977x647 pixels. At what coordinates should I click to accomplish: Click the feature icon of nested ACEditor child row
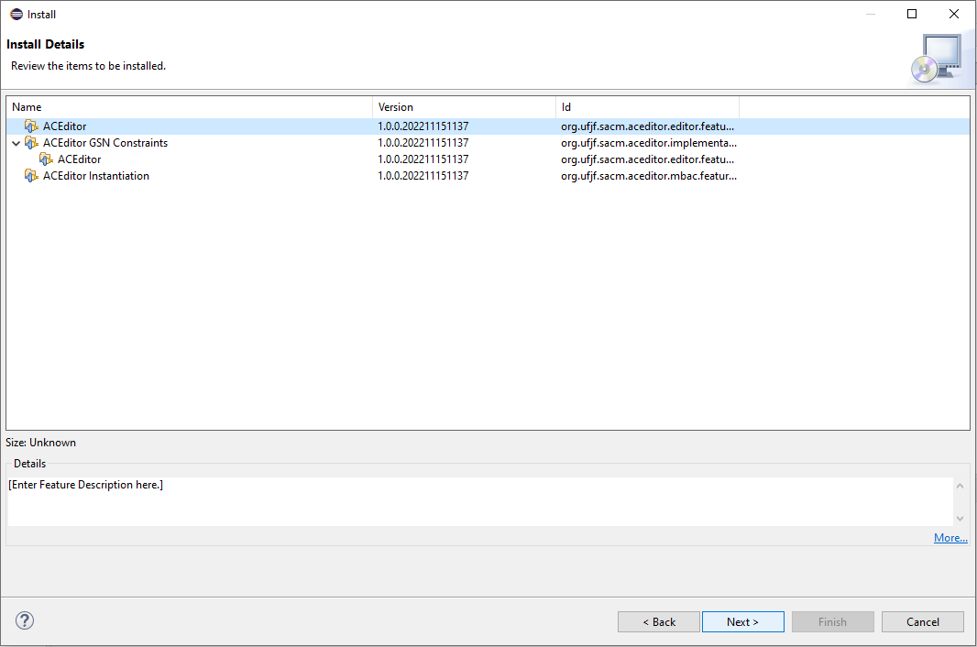(46, 159)
